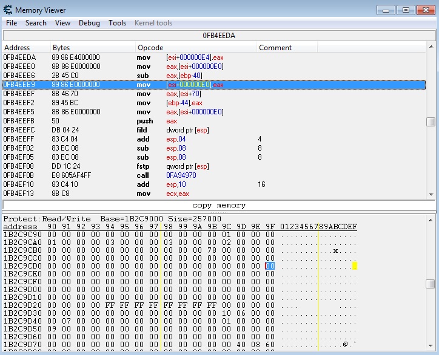Open the Search menu
This screenshot has width=439, height=355.
[x=36, y=23]
